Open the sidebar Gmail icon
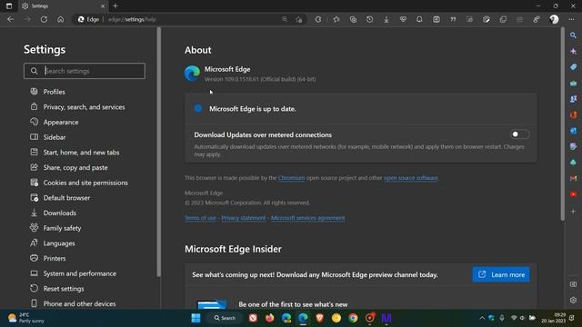 tap(574, 178)
